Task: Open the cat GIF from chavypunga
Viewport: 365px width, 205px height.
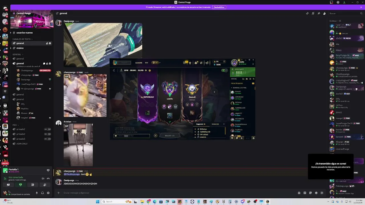Action: click(x=85, y=95)
